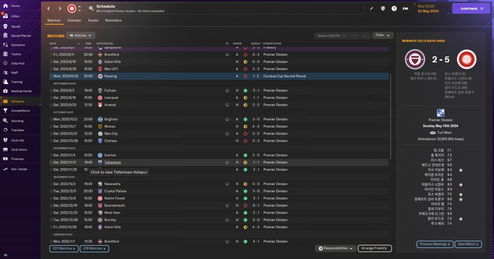Viewport: 494px width, 259px height.
Task: Open the Squad shirt icon
Action: [x=5, y=26]
